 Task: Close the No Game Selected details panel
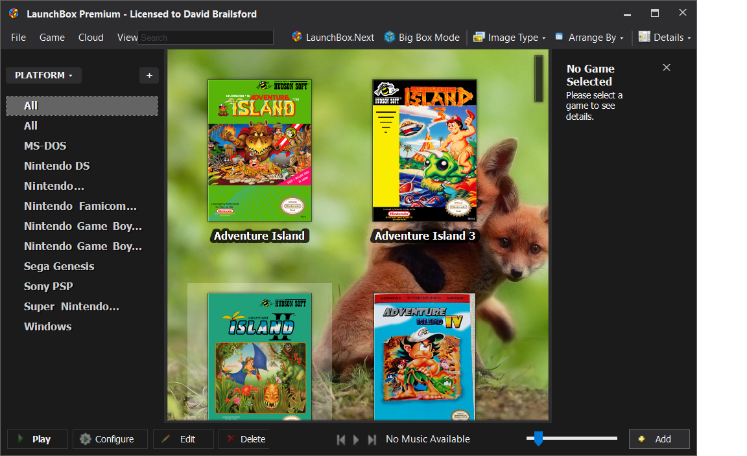point(667,67)
